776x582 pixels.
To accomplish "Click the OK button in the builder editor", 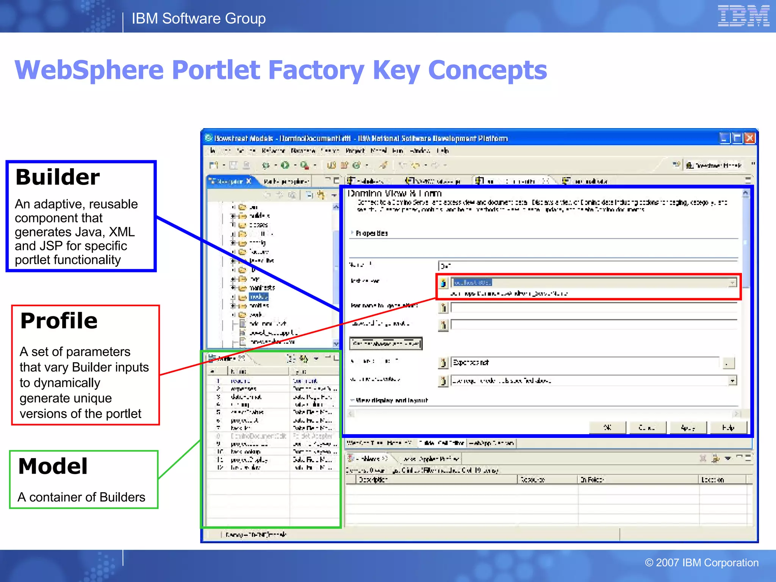I will coord(607,428).
